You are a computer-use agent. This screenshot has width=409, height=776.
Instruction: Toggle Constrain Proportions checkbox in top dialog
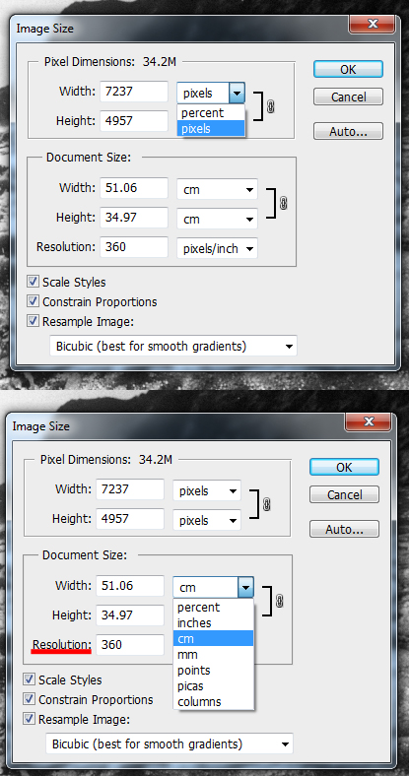[34, 301]
